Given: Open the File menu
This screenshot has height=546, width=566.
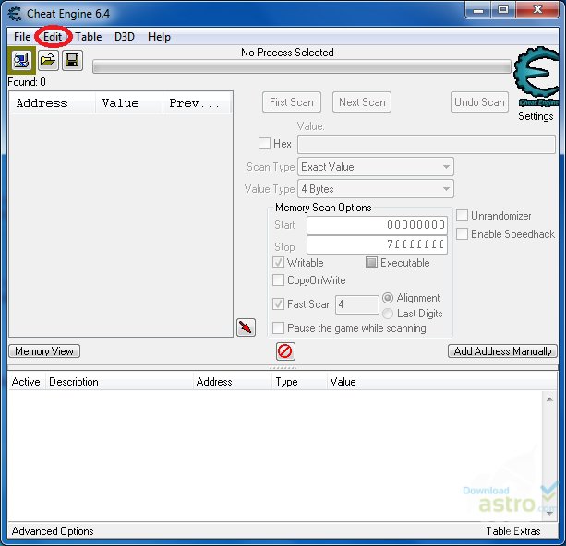Looking at the screenshot, I should (22, 37).
